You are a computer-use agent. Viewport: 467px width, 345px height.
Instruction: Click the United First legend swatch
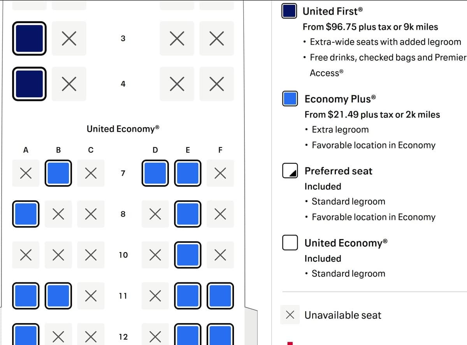(290, 11)
